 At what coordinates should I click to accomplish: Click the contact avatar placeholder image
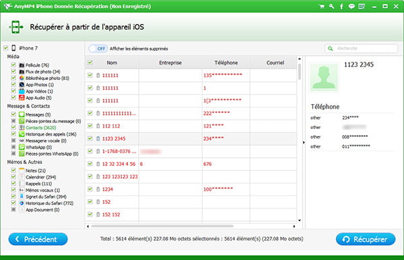click(324, 77)
